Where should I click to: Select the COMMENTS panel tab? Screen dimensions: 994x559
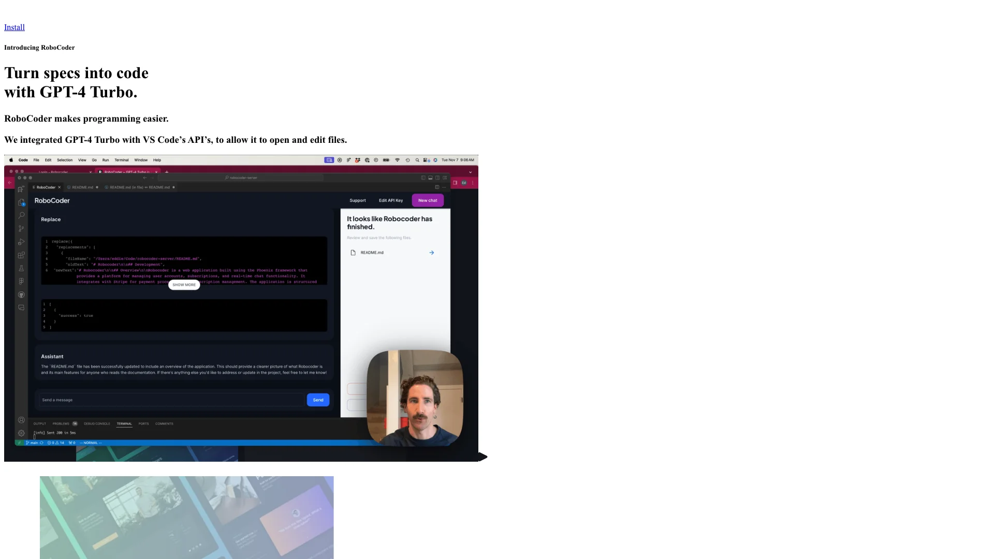tap(164, 423)
